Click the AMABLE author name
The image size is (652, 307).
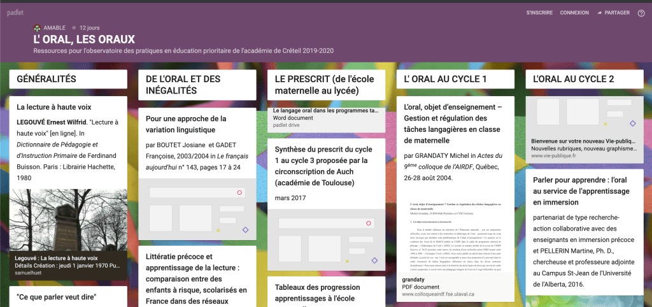click(54, 28)
